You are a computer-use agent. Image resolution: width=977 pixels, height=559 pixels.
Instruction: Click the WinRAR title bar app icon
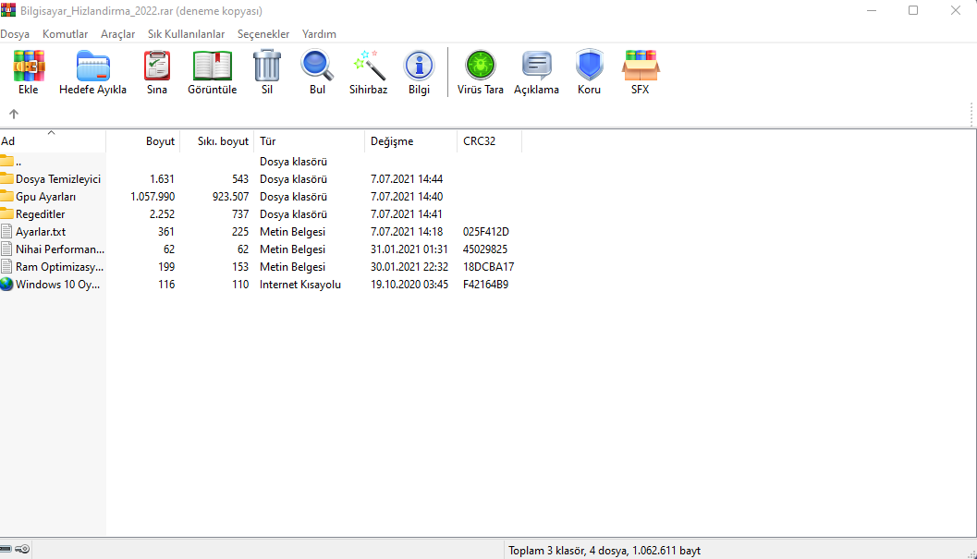8,10
